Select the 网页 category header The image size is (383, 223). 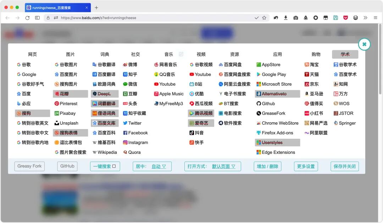tap(33, 55)
